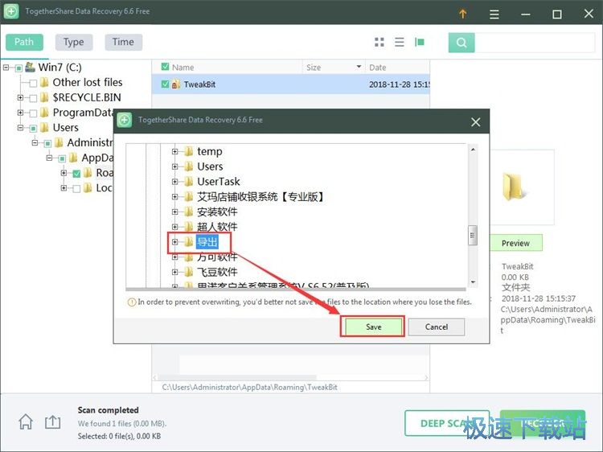Toggle the Users folder checkbox
The image size is (603, 452).
pyautogui.click(x=33, y=128)
